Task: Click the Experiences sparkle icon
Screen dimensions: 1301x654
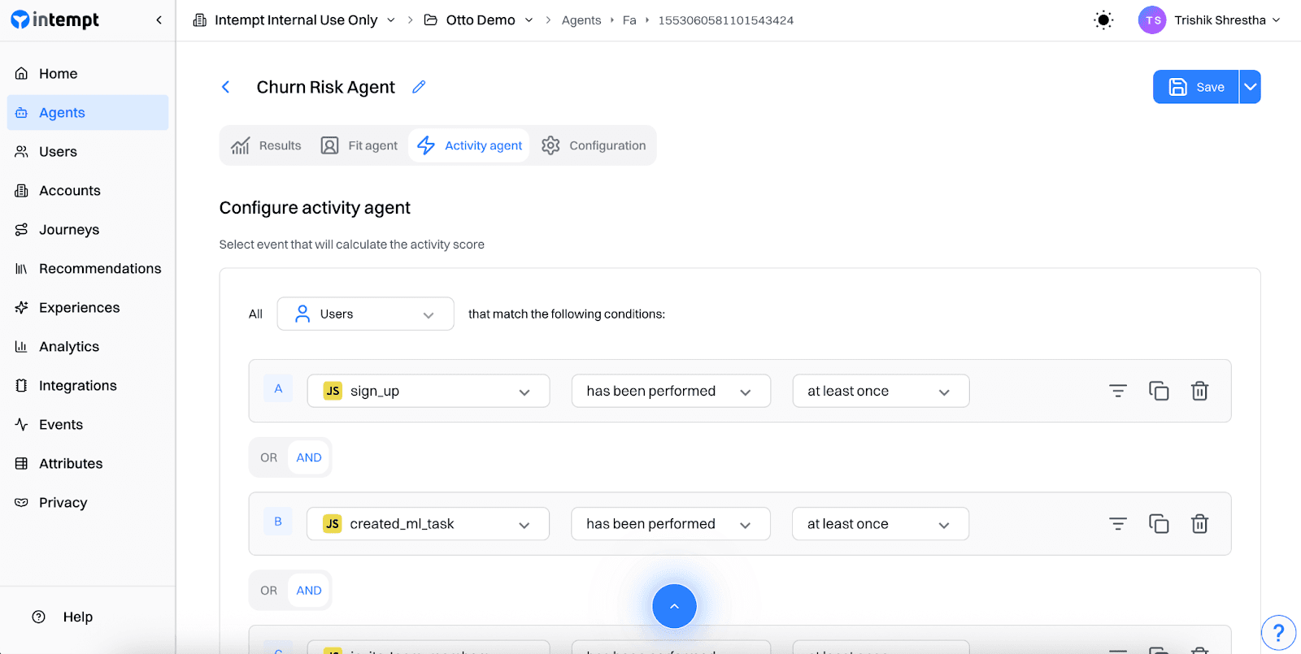Action: click(x=22, y=308)
